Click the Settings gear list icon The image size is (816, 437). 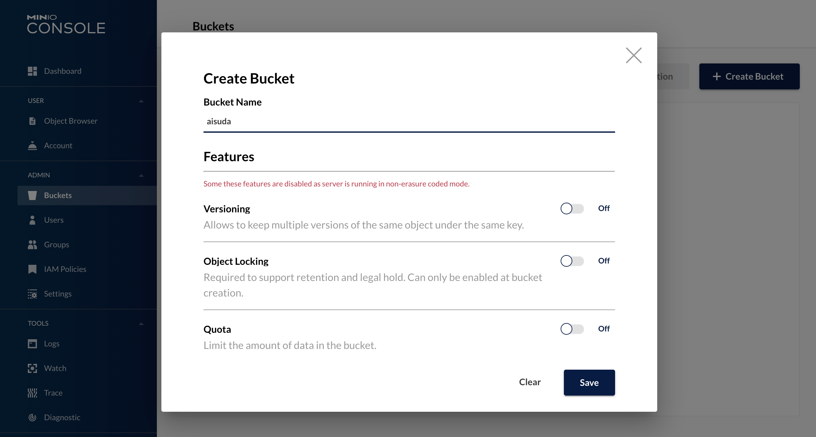click(32, 294)
